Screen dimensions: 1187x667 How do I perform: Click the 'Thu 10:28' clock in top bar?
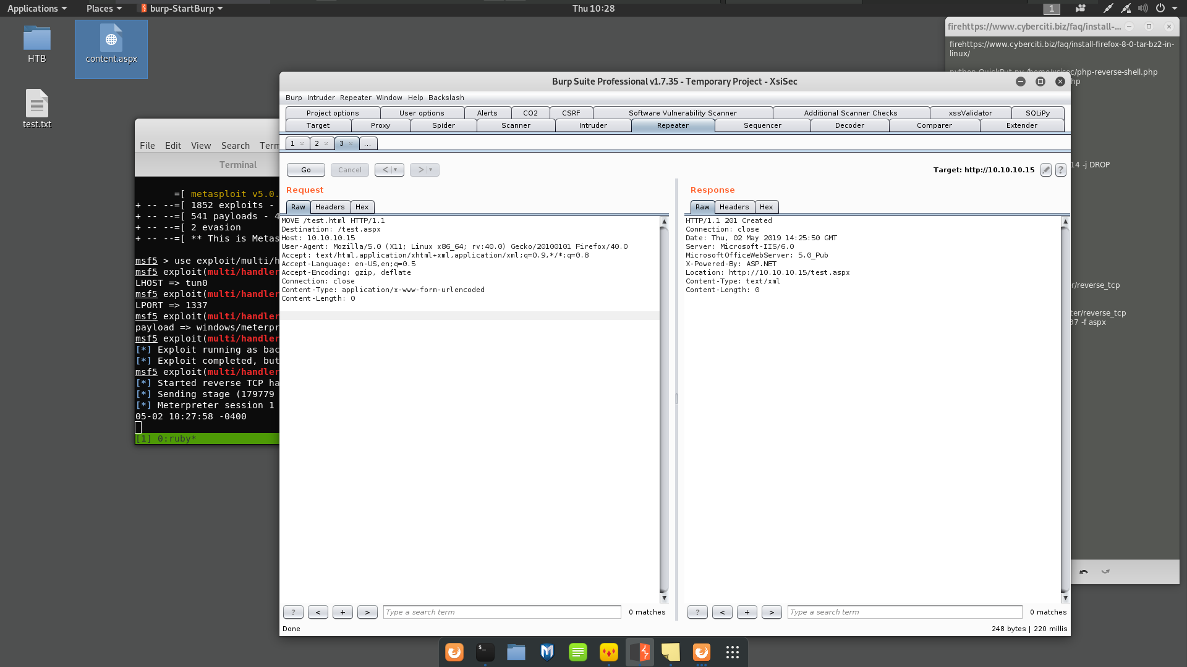click(x=593, y=9)
